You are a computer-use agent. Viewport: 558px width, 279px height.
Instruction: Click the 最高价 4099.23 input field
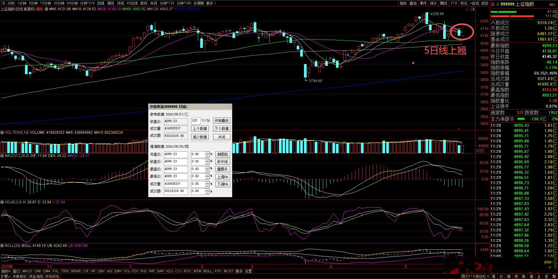(x=176, y=169)
